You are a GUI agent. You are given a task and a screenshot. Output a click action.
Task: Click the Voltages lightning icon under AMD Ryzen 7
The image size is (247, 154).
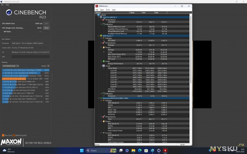104,38
